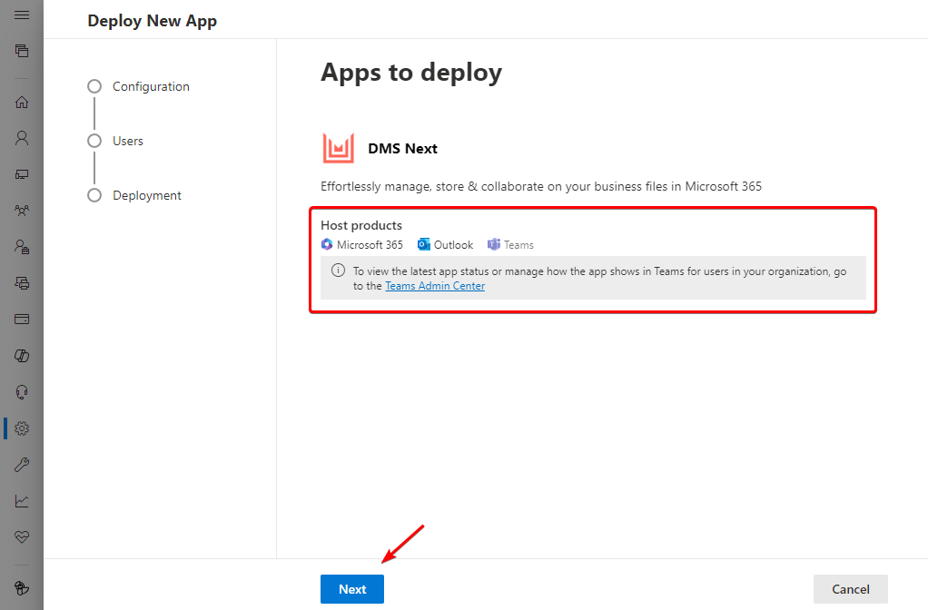Click the Devices icon in the sidebar
The width and height of the screenshot is (928, 610).
[x=21, y=174]
